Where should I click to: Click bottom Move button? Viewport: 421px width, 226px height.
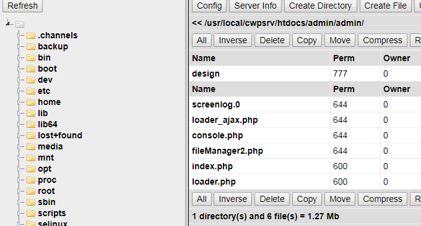(340, 199)
